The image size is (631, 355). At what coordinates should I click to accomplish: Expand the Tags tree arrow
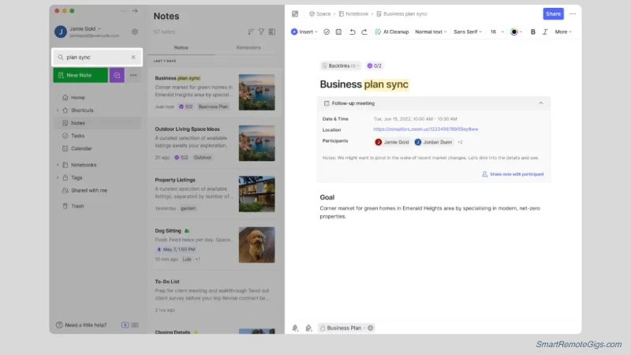(x=58, y=177)
